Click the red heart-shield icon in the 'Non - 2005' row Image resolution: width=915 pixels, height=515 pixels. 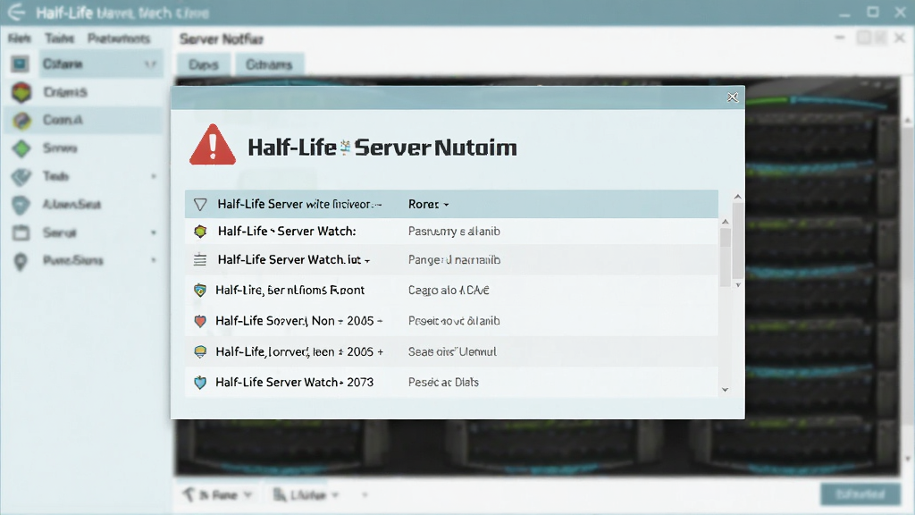[x=200, y=321]
